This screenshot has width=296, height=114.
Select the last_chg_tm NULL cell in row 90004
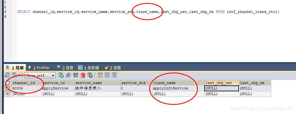(x=255, y=88)
